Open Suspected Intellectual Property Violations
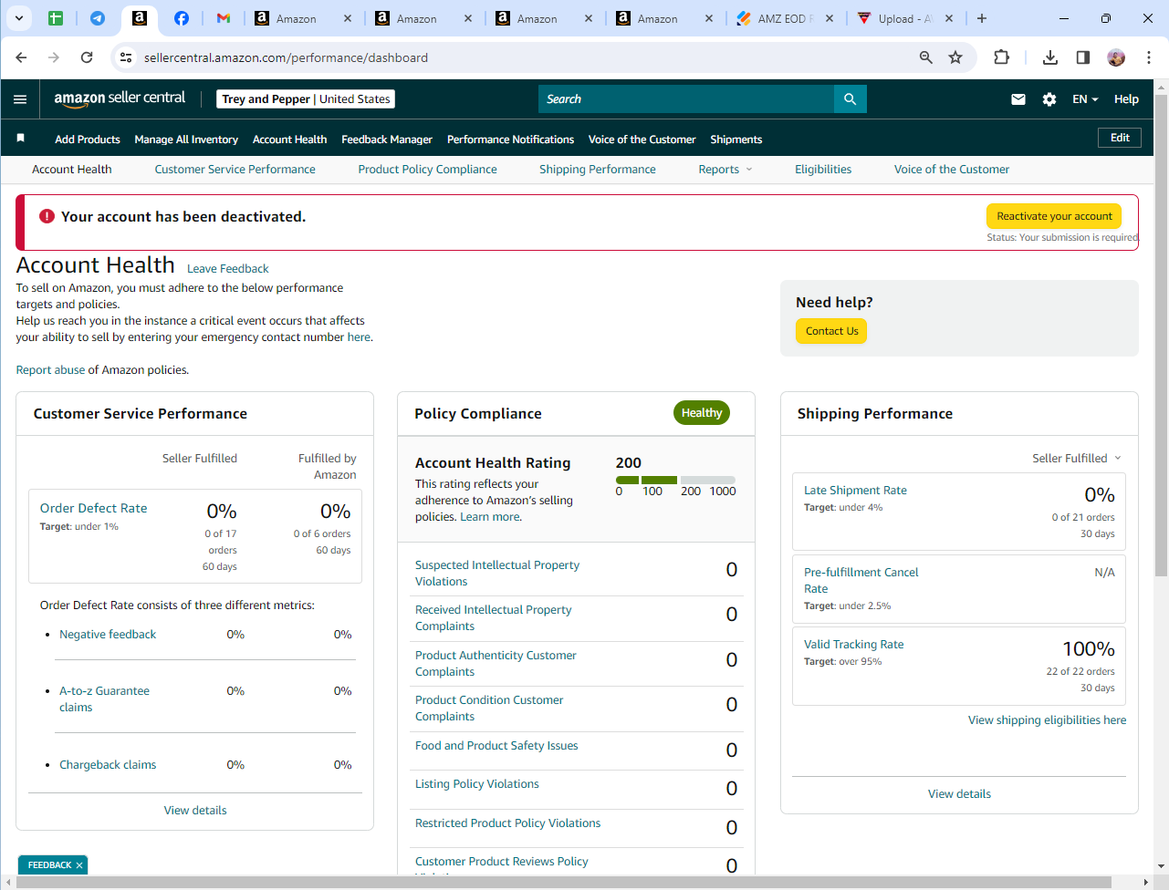The image size is (1169, 890). coord(497,574)
